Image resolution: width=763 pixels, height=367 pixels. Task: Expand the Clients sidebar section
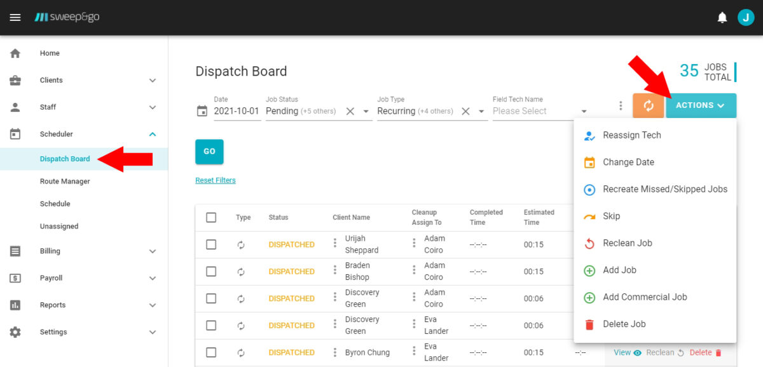[x=152, y=81]
